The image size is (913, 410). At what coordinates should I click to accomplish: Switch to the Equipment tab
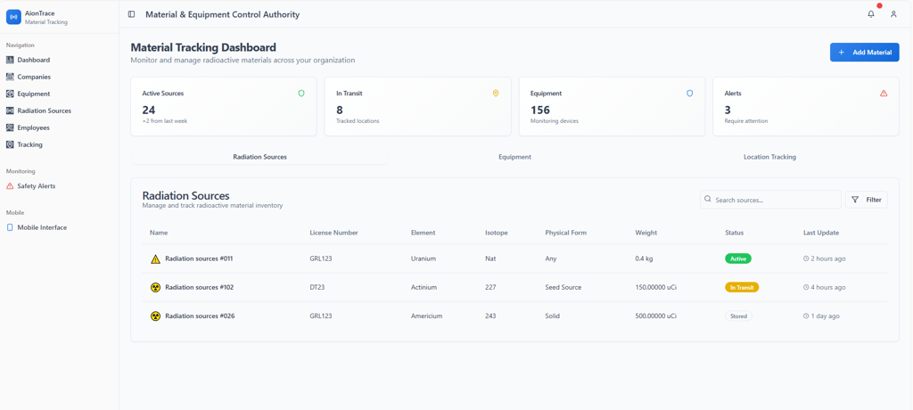[x=514, y=157]
